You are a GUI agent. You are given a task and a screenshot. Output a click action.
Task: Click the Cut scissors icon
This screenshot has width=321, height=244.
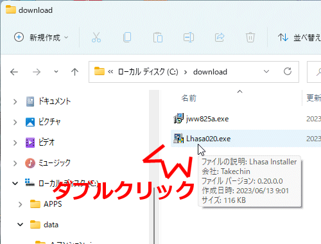click(96, 37)
